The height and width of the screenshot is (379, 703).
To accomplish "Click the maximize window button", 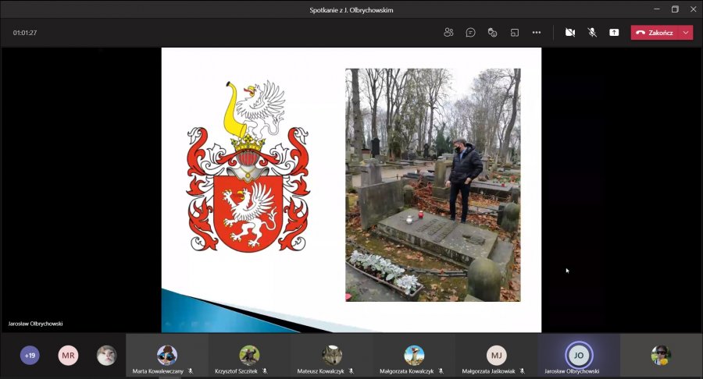I will [675, 9].
